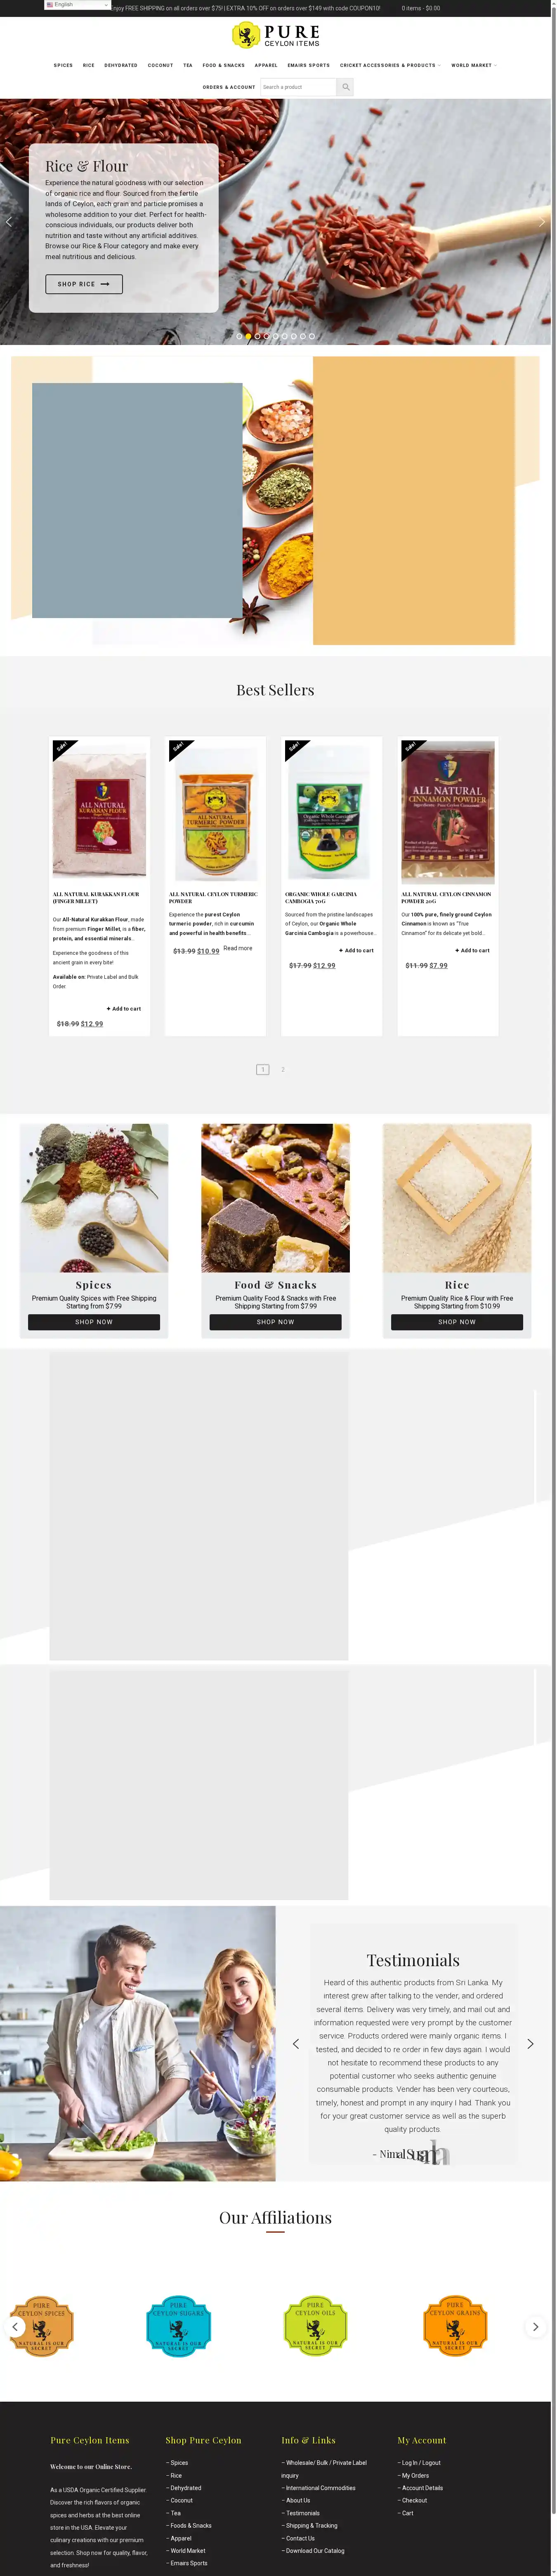The image size is (557, 2576).
Task: Expand the World Market menu
Action: (474, 65)
